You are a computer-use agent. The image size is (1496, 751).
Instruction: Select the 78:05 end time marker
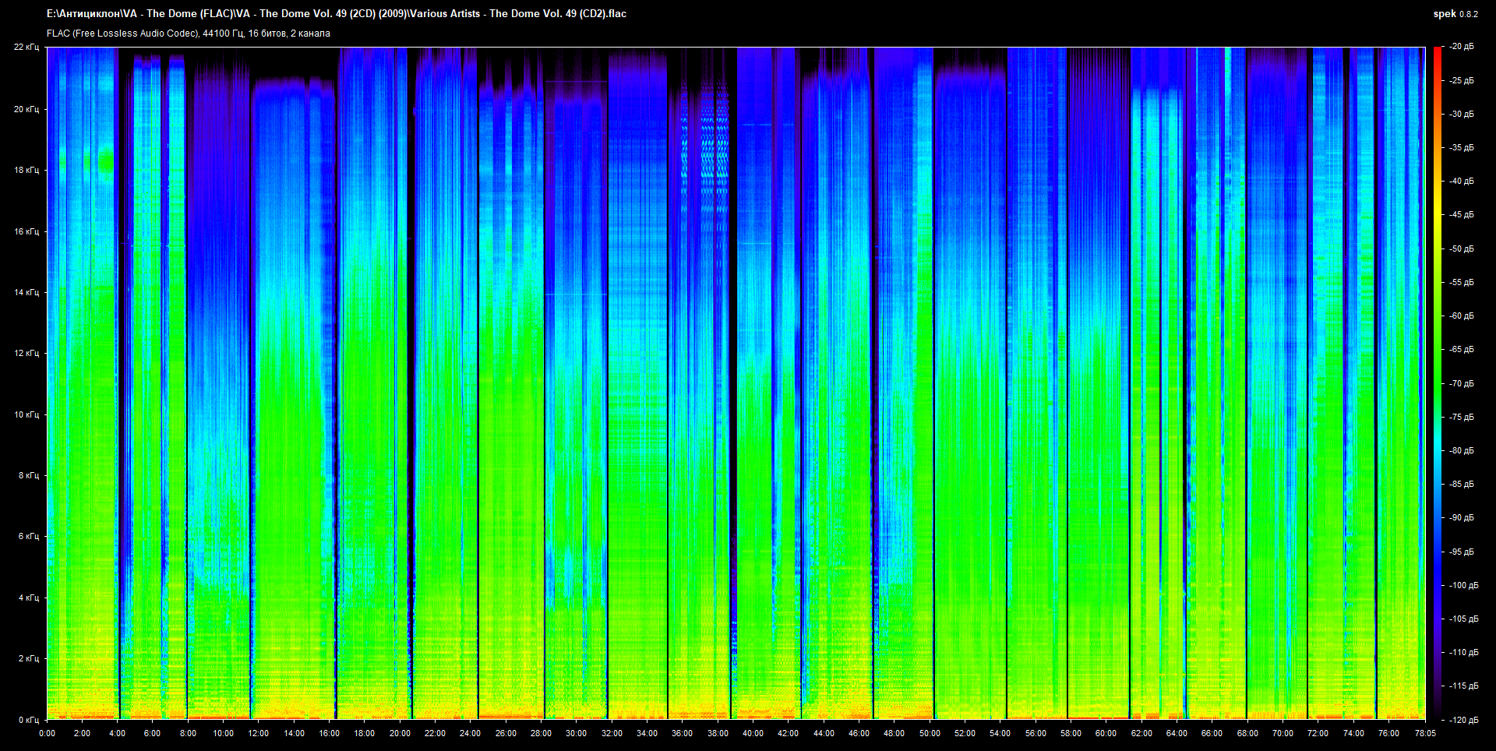1425,733
